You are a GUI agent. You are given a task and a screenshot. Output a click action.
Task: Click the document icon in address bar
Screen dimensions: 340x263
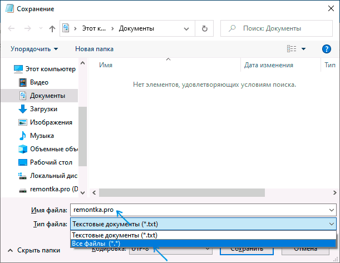66,28
